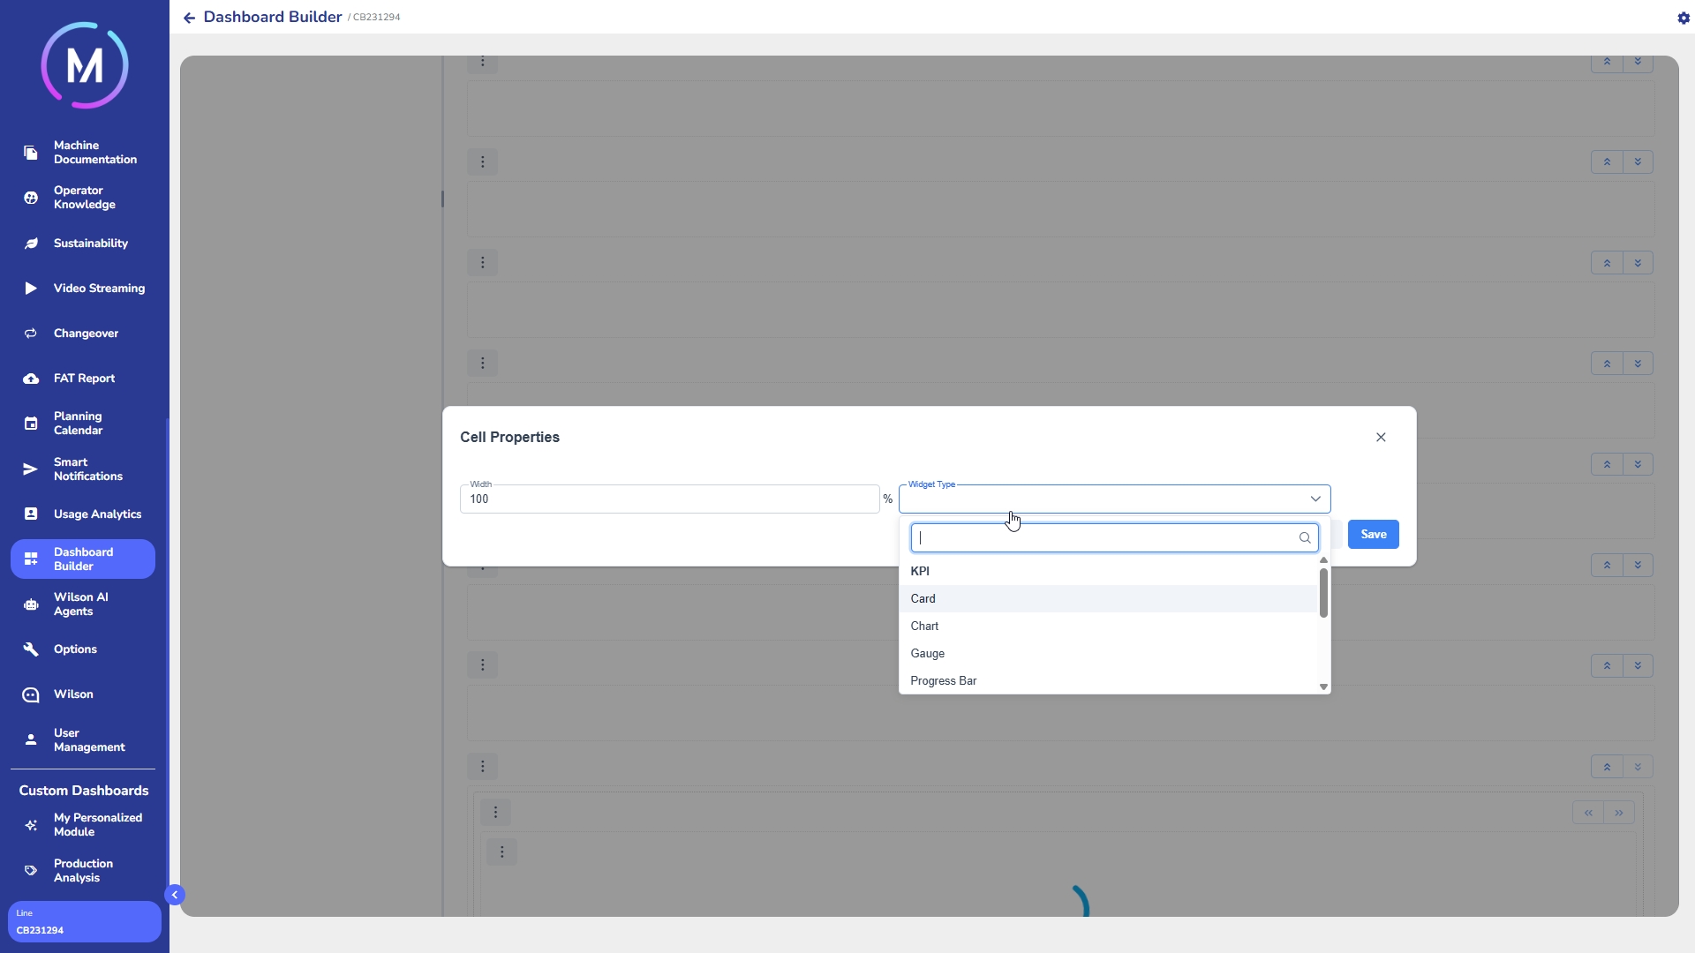The height and width of the screenshot is (953, 1695).
Task: Open Production Analysis custom dashboard
Action: [83, 871]
